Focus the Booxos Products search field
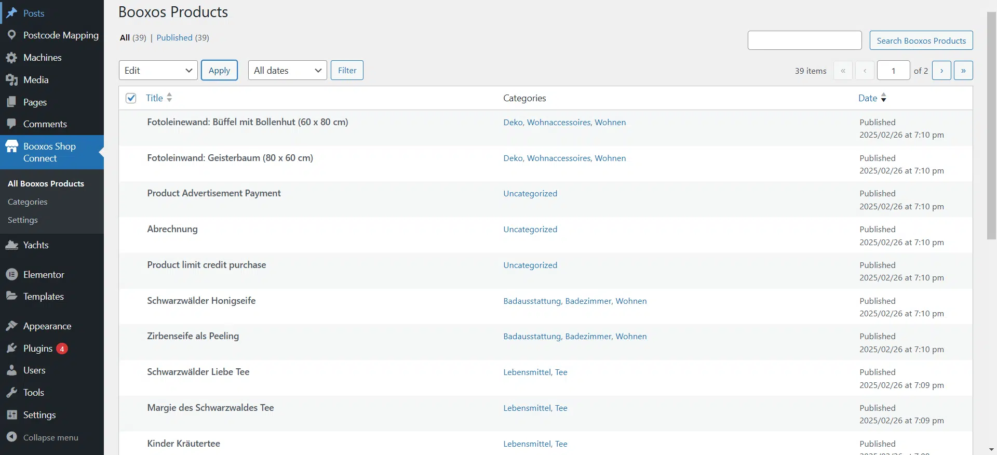Screen dimensions: 997x455 tap(804, 41)
